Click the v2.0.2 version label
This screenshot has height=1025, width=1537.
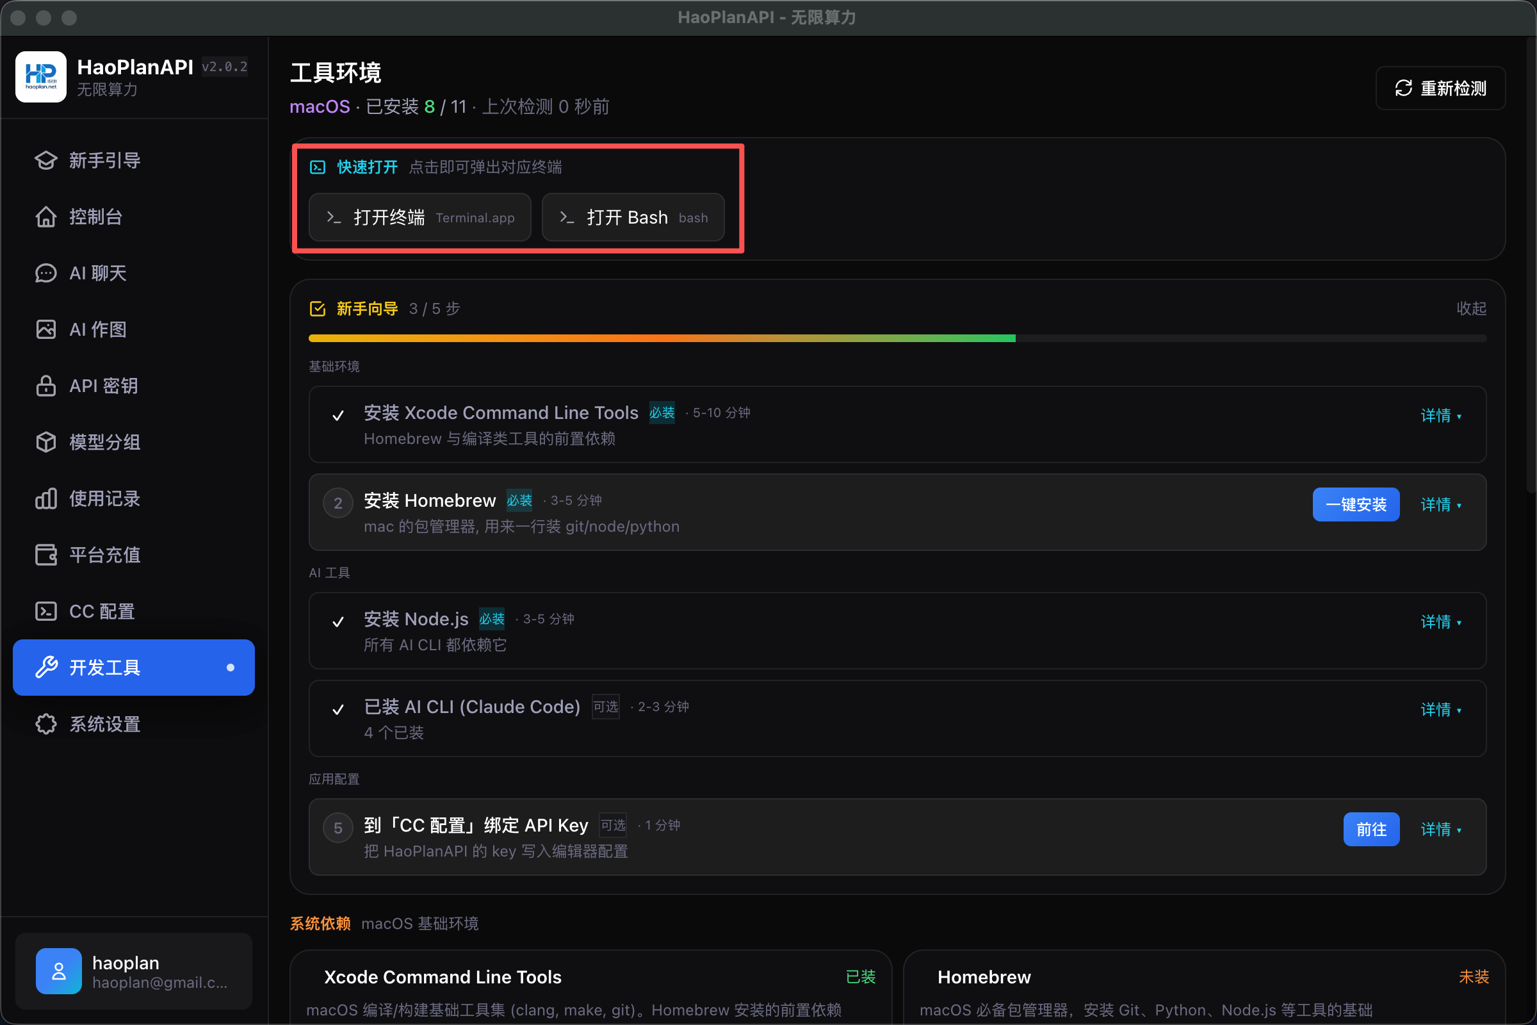pyautogui.click(x=225, y=67)
